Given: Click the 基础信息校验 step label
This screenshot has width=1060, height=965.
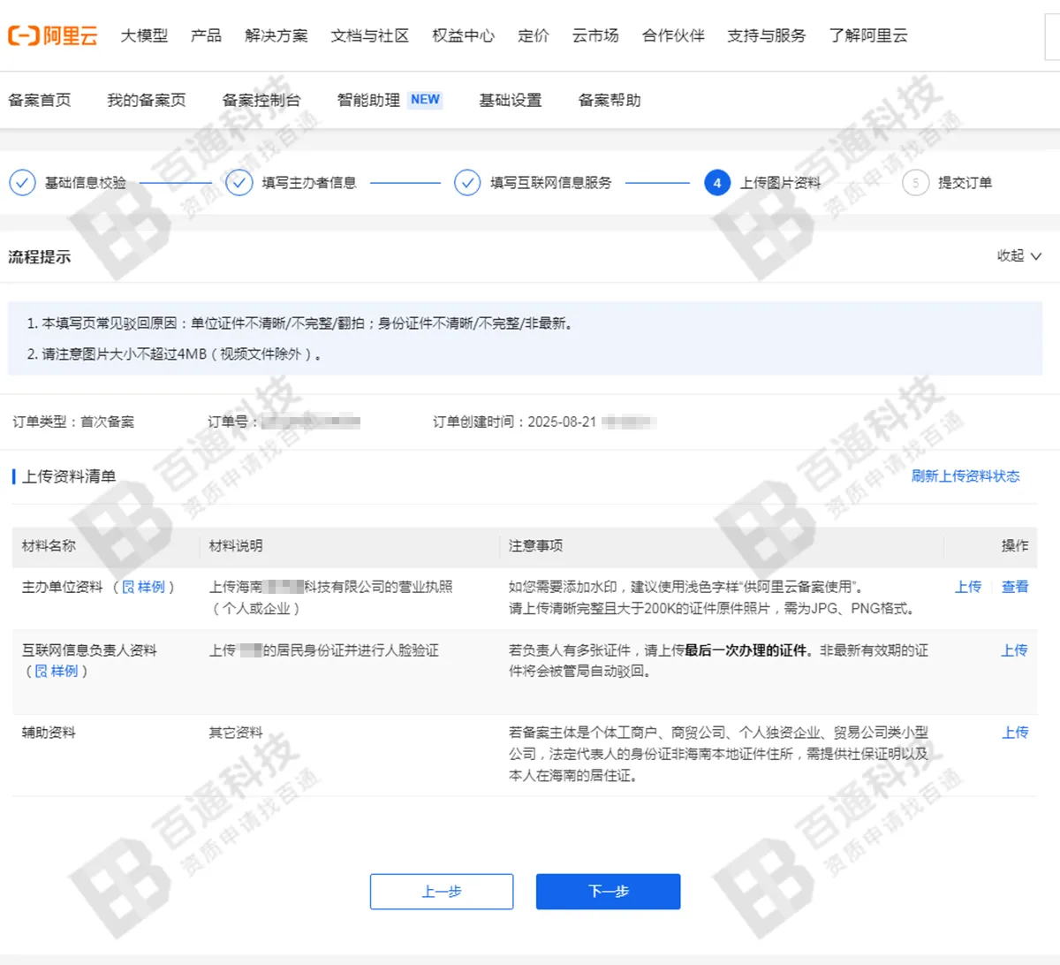Looking at the screenshot, I should tap(86, 183).
